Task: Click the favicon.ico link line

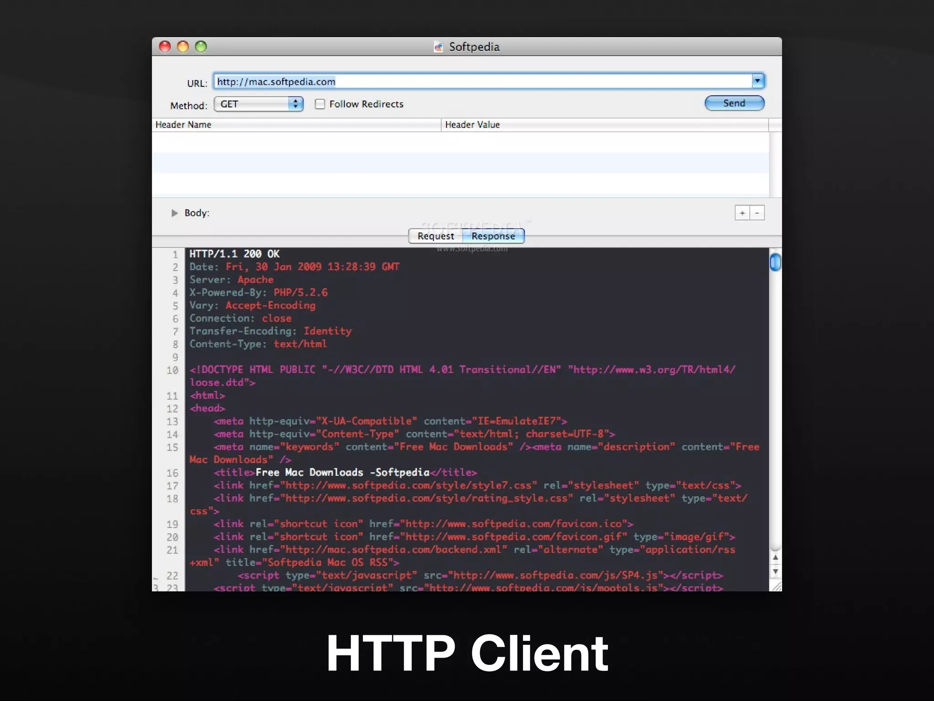Action: (x=423, y=524)
